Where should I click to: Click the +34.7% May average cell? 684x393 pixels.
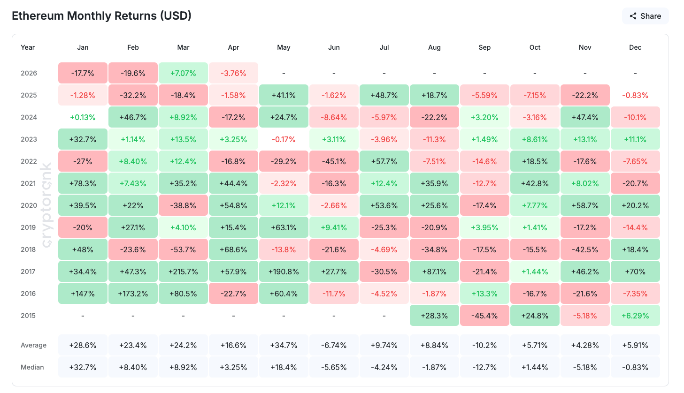click(x=284, y=345)
